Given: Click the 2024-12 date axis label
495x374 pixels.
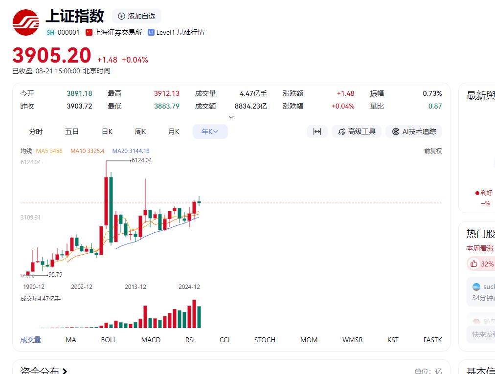Looking at the screenshot, I should tap(189, 287).
